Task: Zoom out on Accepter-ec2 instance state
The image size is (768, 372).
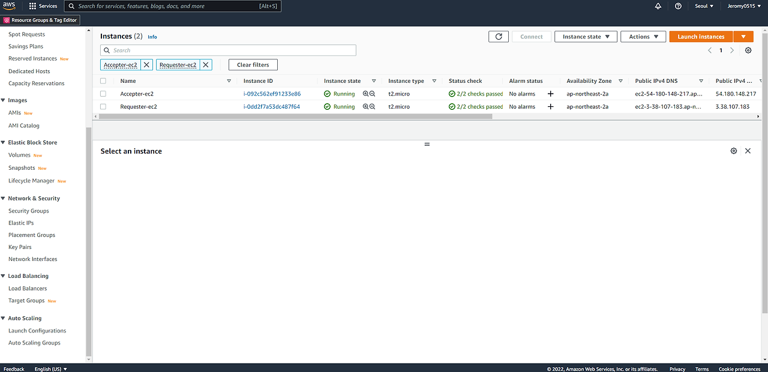Action: [x=372, y=94]
